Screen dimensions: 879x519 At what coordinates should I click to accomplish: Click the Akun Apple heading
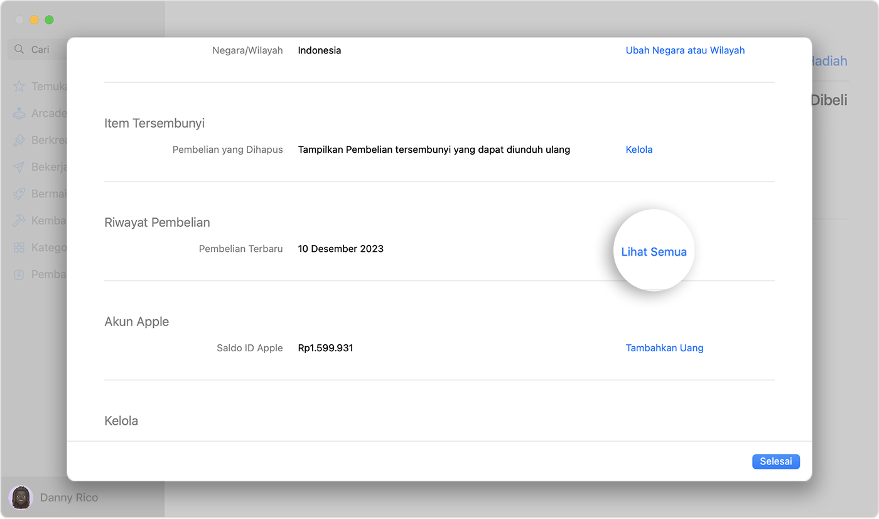[x=137, y=322]
